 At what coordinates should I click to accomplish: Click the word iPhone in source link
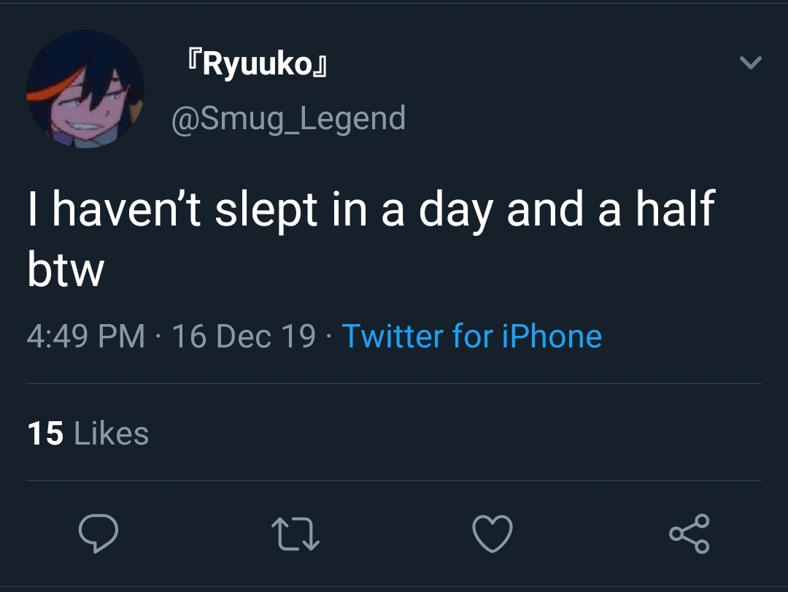(552, 336)
